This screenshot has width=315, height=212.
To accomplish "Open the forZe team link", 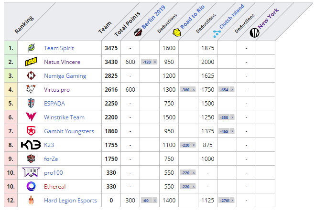I will tap(51, 159).
